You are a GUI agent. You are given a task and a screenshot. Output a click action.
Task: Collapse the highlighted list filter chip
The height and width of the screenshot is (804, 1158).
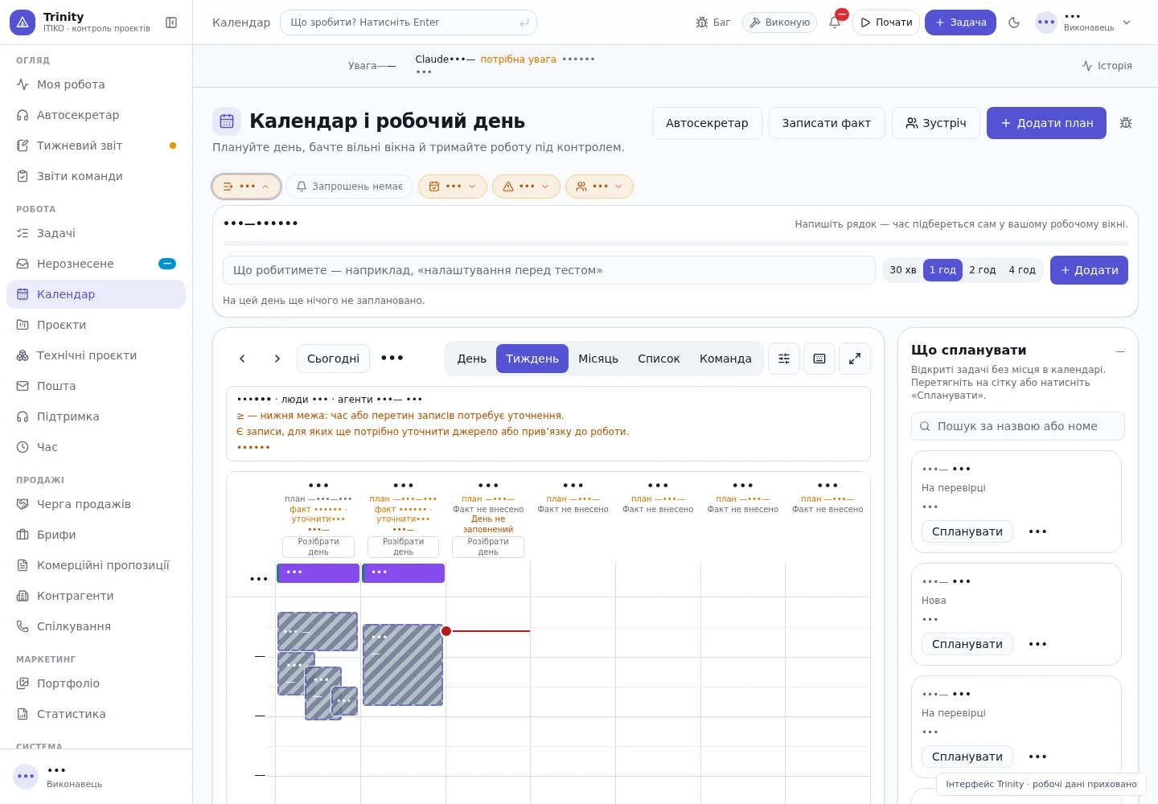coord(247,187)
